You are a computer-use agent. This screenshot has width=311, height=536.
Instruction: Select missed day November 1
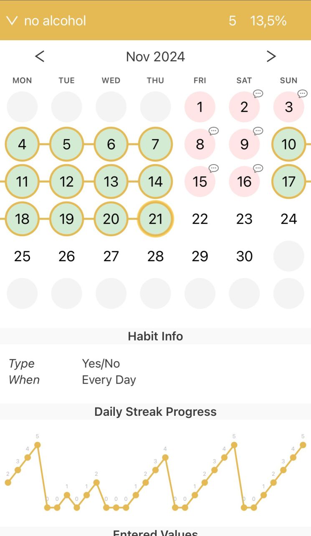click(200, 107)
